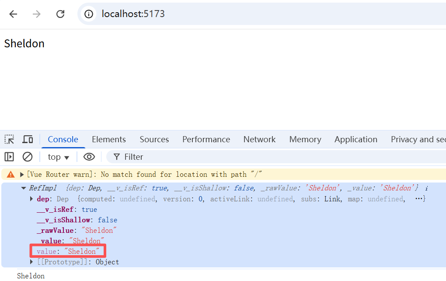Select the __v_isRef: true row
The width and height of the screenshot is (446, 281).
pyautogui.click(x=67, y=210)
